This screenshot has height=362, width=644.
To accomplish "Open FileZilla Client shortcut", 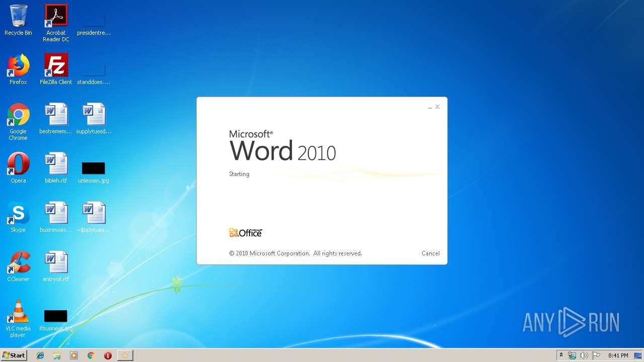I will 56,69.
